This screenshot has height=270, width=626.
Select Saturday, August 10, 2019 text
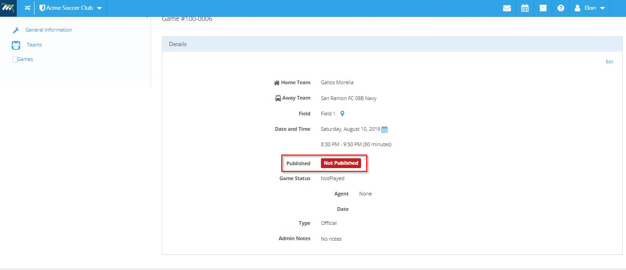click(350, 129)
